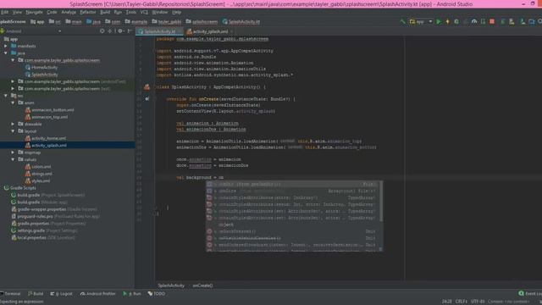Viewport: 542px width, 305px height.
Task: Open the Build tool window
Action: pyautogui.click(x=36, y=294)
